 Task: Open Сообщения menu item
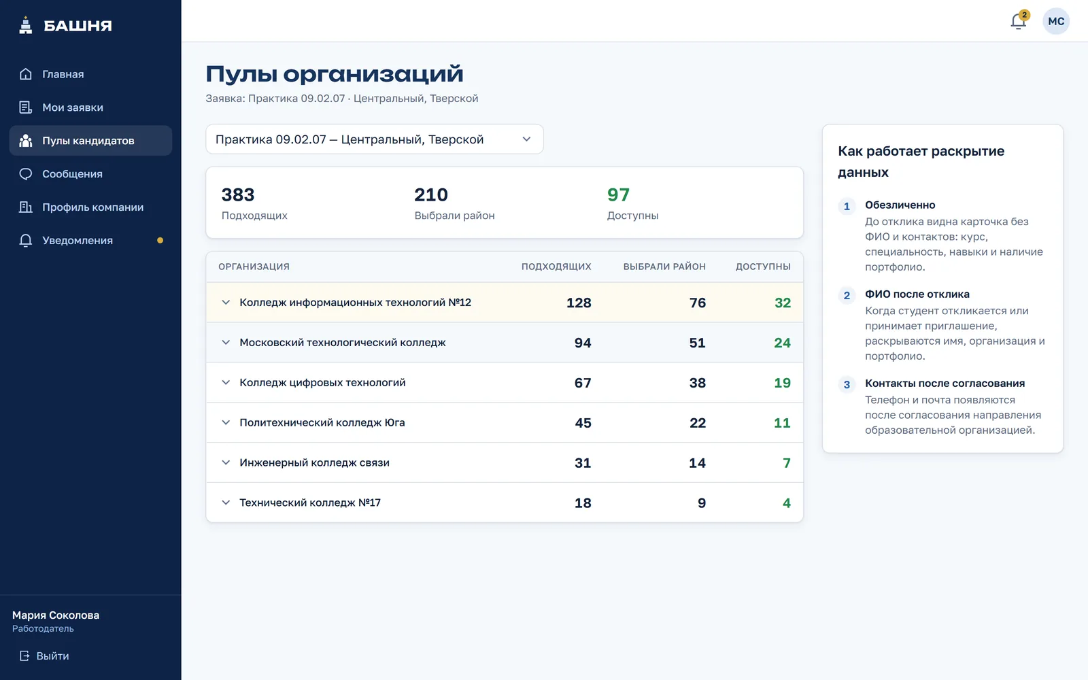point(90,174)
